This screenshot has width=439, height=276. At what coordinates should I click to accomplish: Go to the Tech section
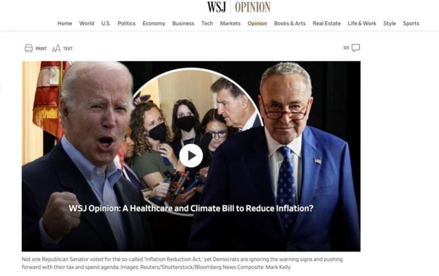[207, 24]
